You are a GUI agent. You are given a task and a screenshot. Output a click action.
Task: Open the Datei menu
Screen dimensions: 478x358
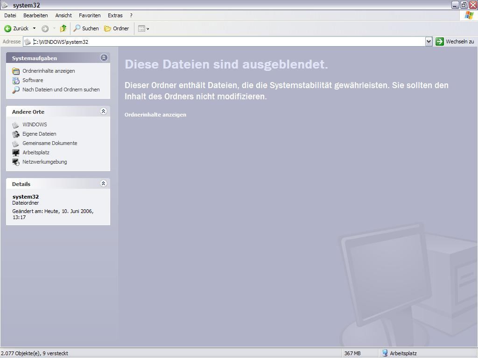10,15
